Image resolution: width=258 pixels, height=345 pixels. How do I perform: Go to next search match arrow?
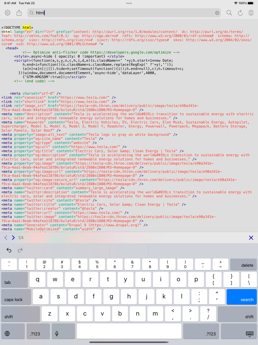click(13, 238)
